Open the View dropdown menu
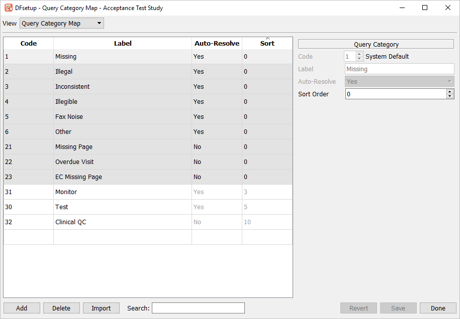Screen dimensions: 460x319 pyautogui.click(x=61, y=24)
